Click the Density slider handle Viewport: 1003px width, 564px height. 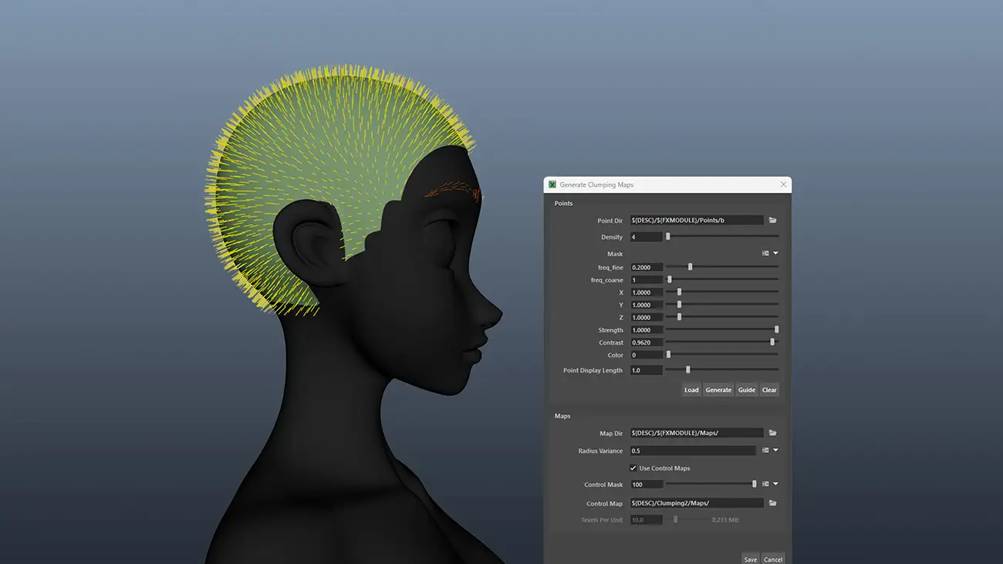coord(669,237)
